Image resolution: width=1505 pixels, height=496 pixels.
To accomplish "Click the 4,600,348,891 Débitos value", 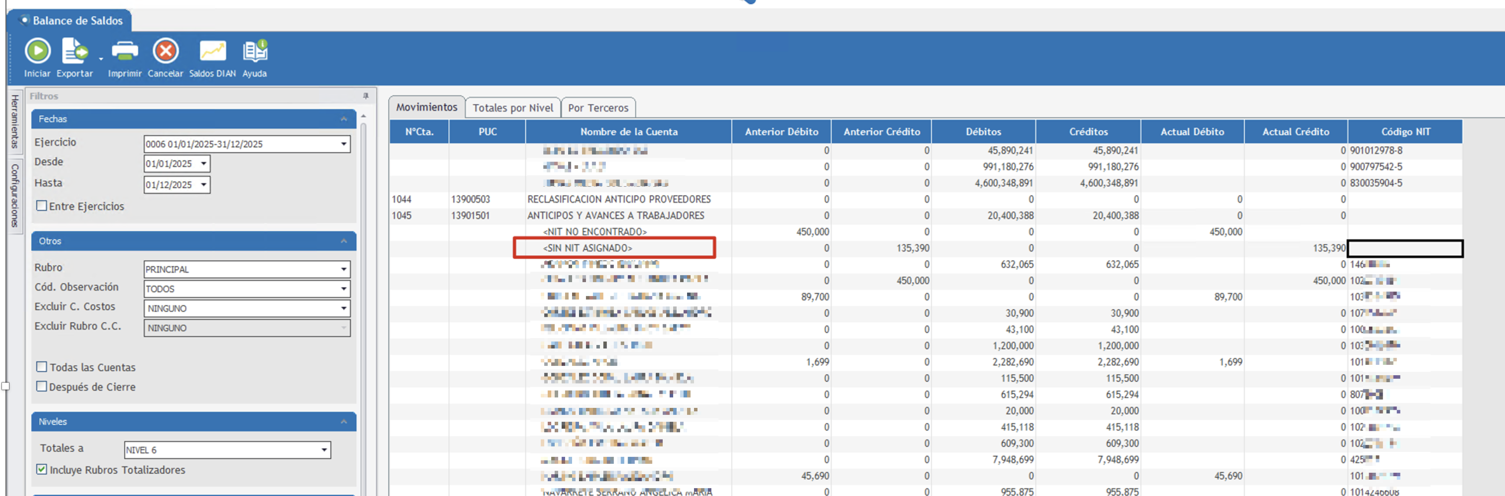I will tap(1004, 183).
